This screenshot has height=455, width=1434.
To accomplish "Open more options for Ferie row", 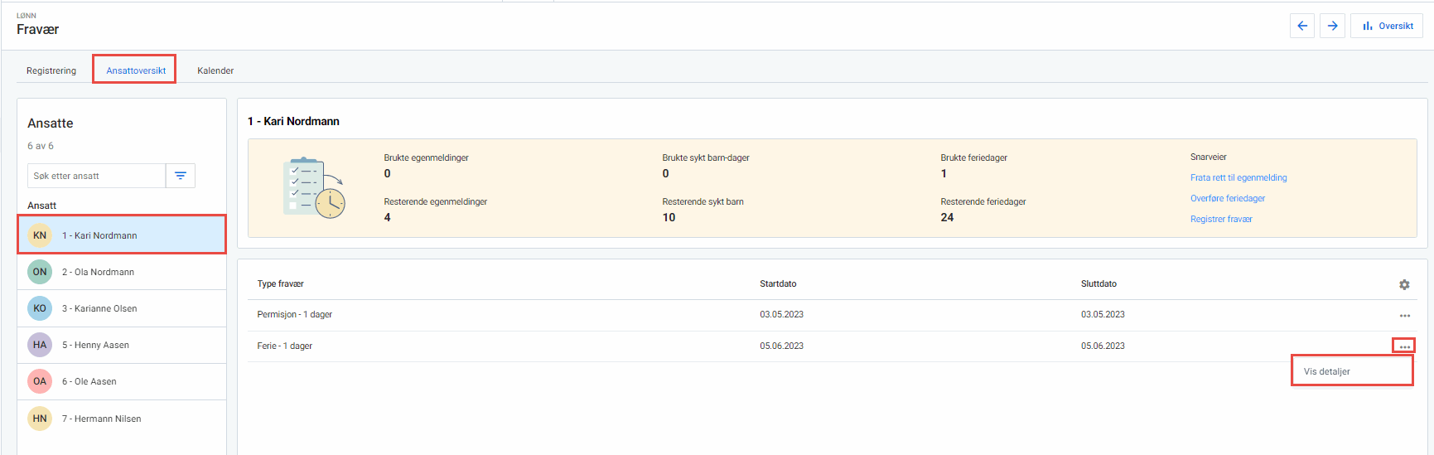I will 1405,346.
